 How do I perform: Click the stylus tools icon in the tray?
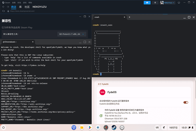[164, 128]
